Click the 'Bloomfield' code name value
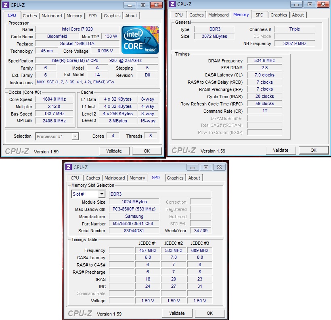The image size is (331, 320). (x=57, y=36)
